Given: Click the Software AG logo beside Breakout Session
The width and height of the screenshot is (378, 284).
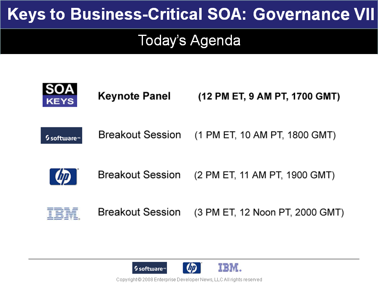Looking at the screenshot, I should coord(61,135).
